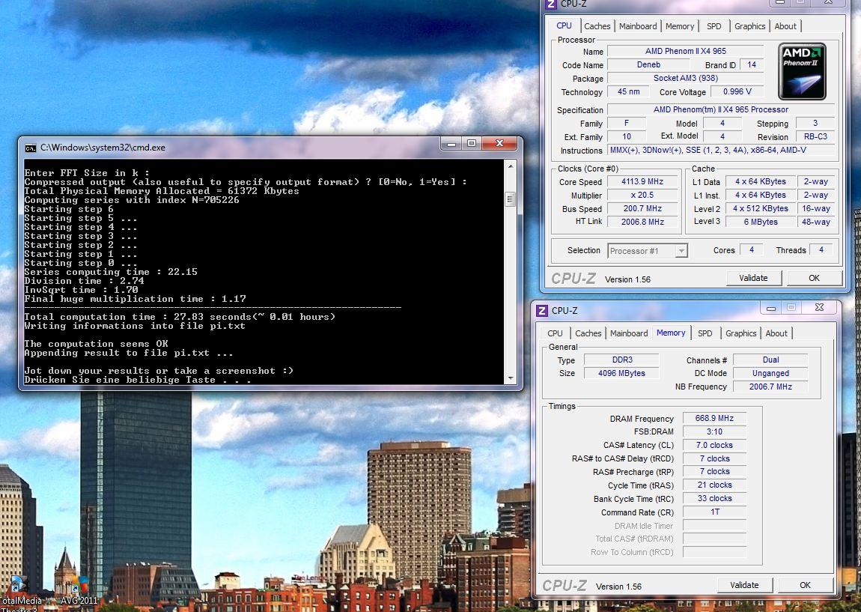This screenshot has height=612, width=861.
Task: Select CPU tab in lower CPU-Z Memory window
Action: 555,333
